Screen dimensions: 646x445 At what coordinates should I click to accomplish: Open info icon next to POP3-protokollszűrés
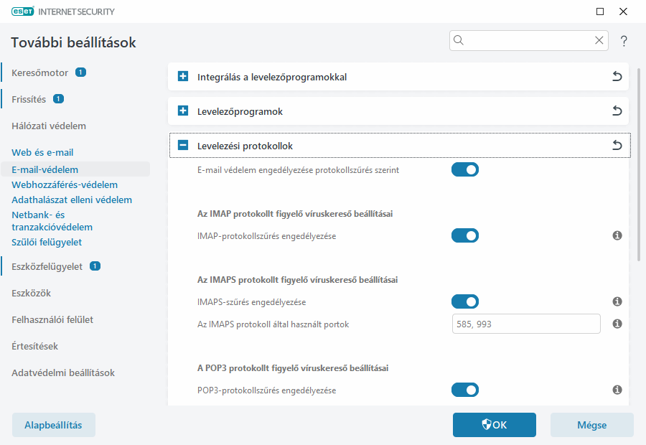pos(617,390)
